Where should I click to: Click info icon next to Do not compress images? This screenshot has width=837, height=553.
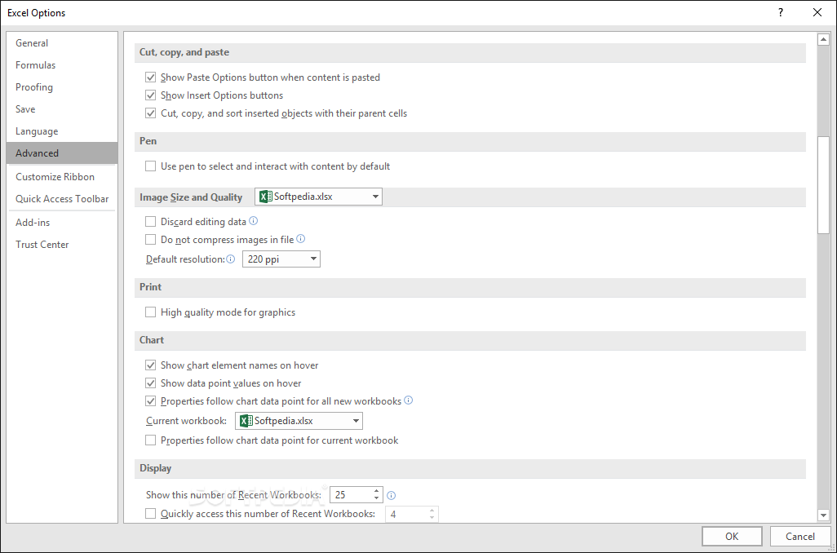300,239
